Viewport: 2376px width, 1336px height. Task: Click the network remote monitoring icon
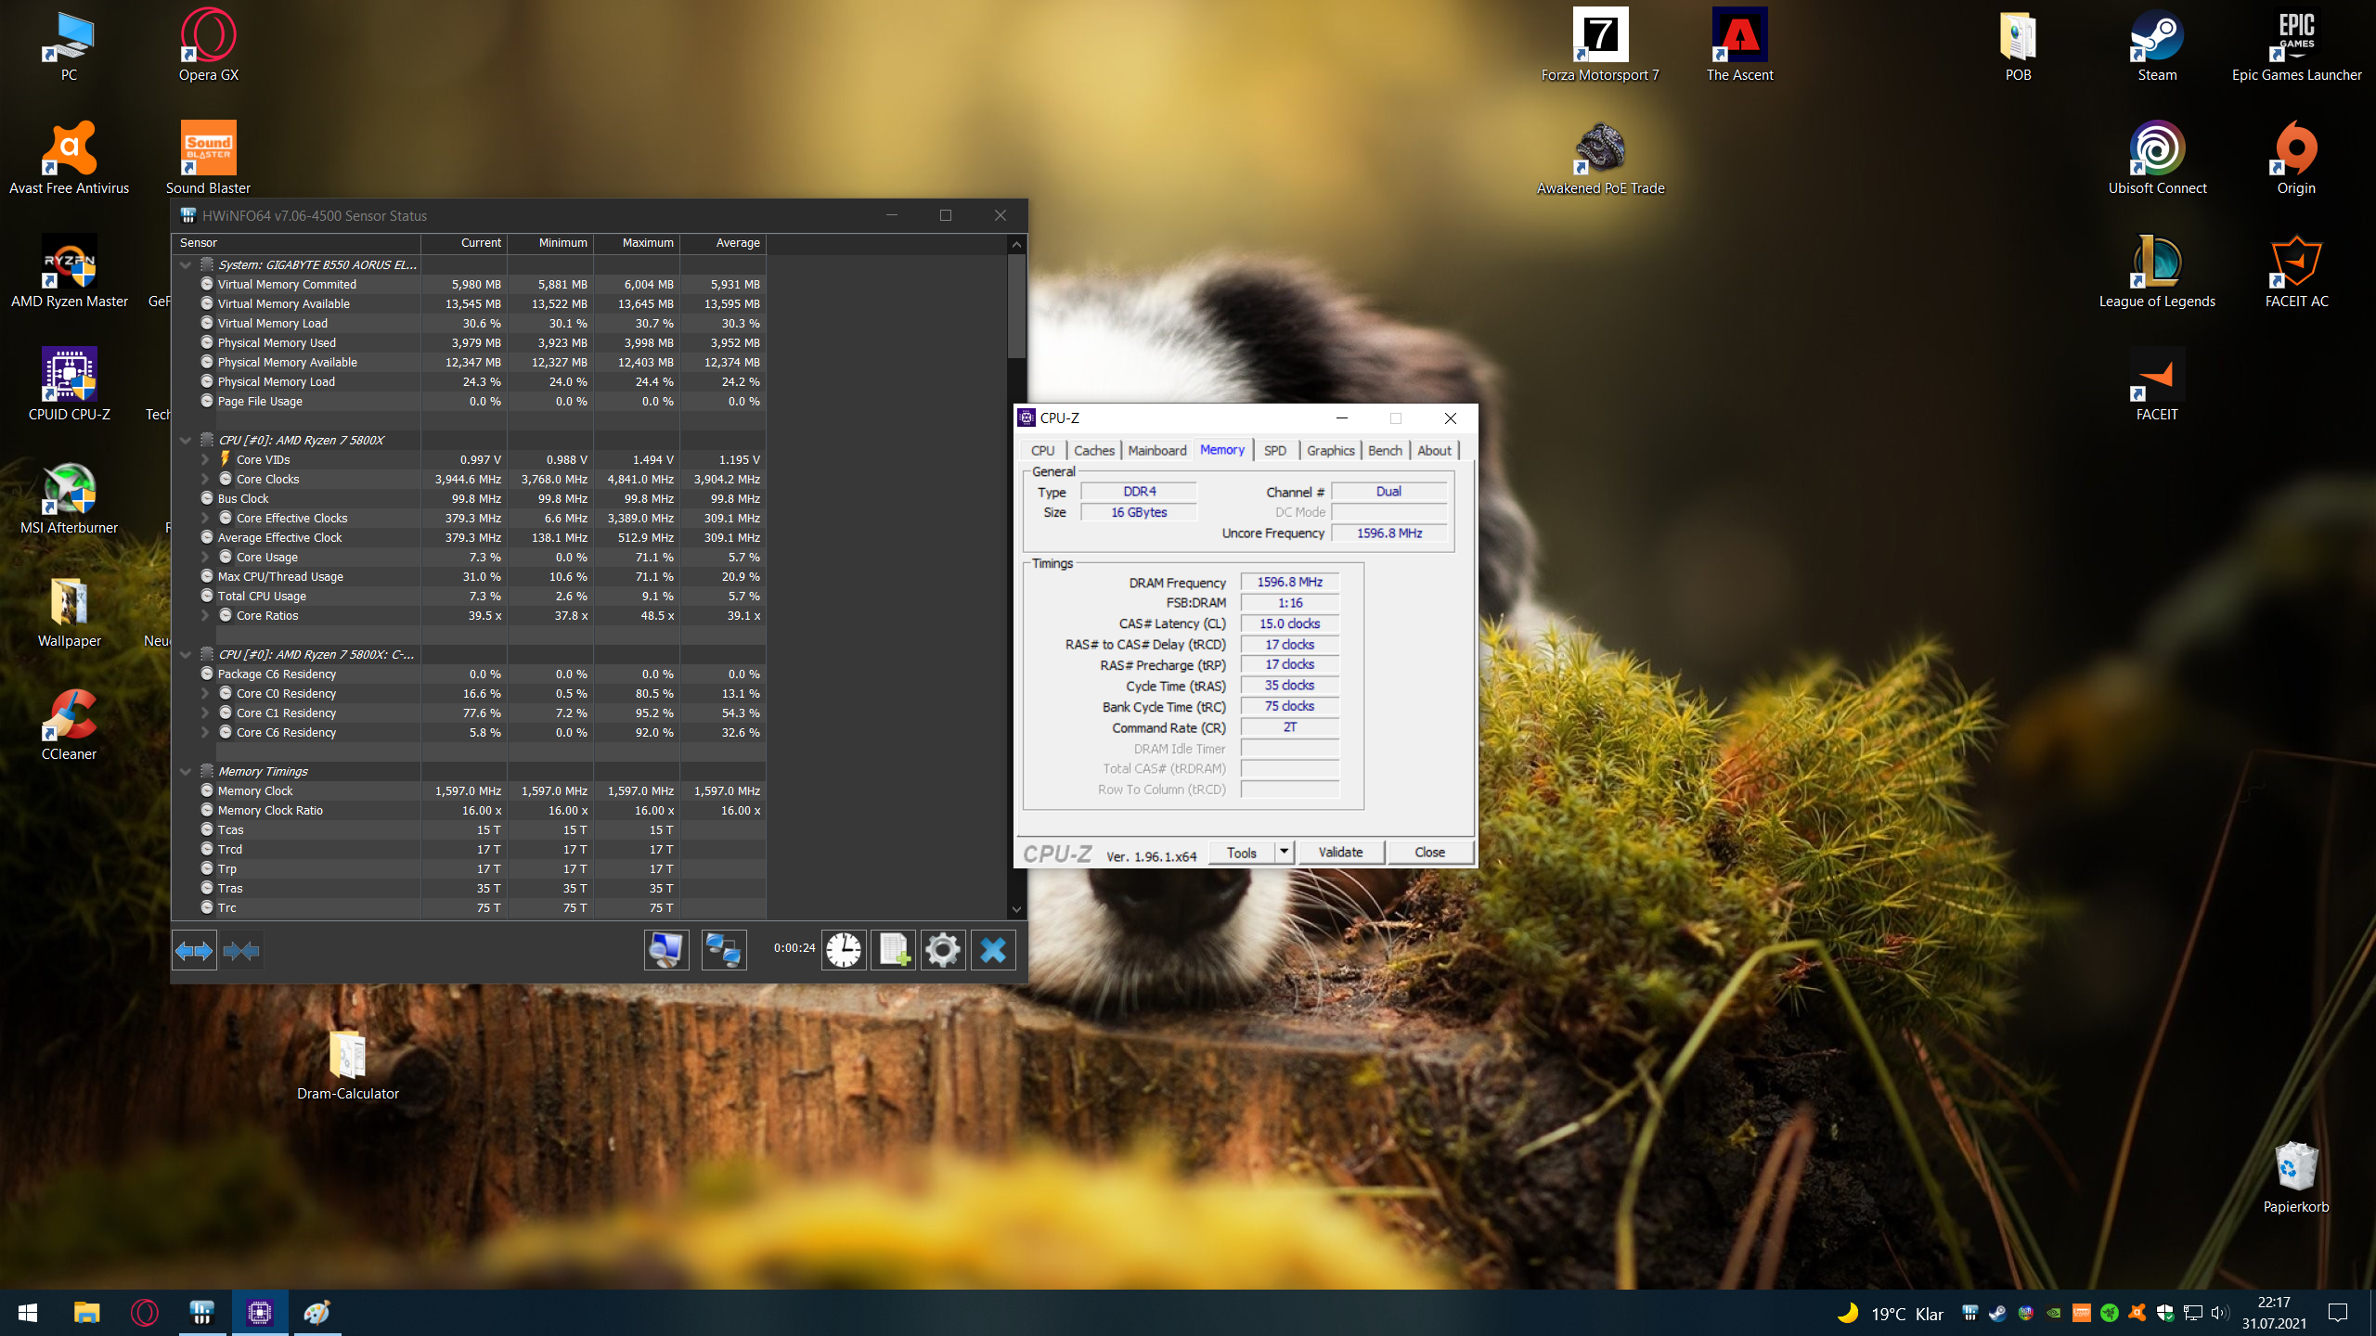[x=723, y=950]
